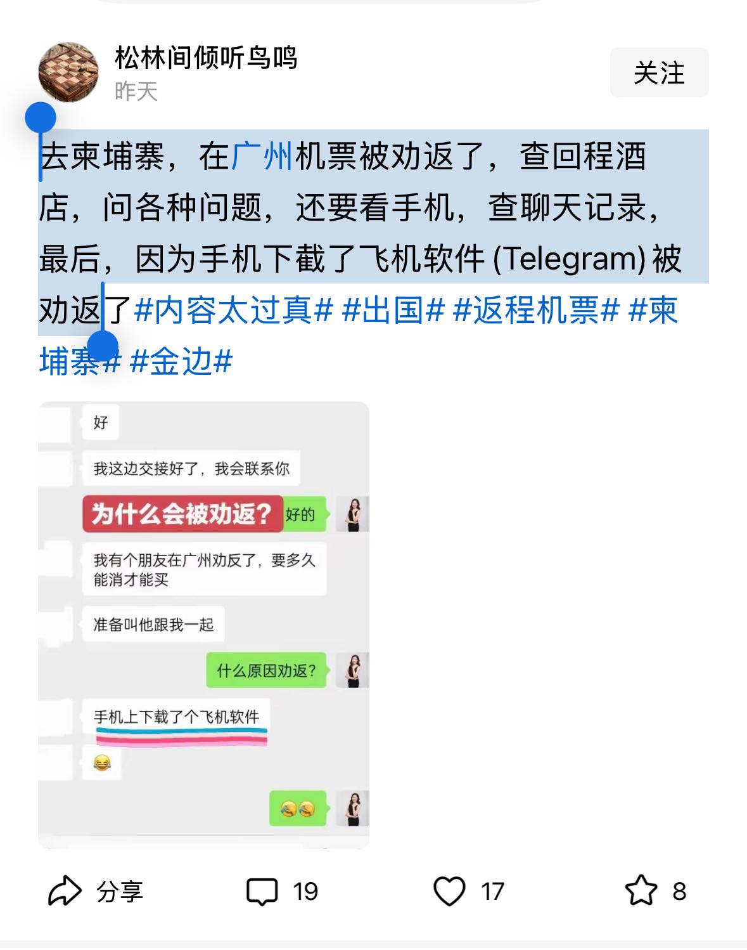Tap the like count 17
The image size is (747, 950).
click(x=492, y=892)
